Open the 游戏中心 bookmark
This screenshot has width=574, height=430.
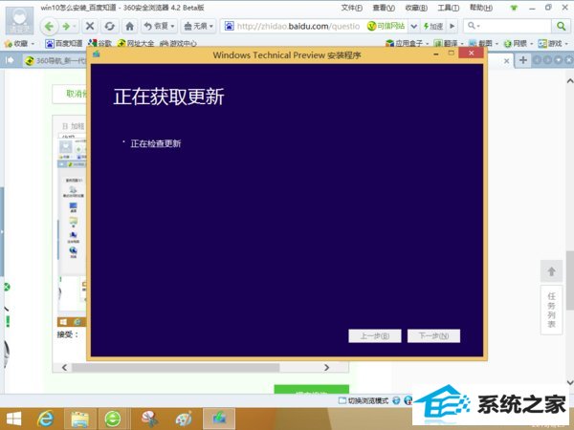tap(178, 44)
